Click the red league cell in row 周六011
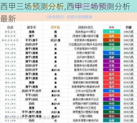137x123 pixels. pos(111,74)
